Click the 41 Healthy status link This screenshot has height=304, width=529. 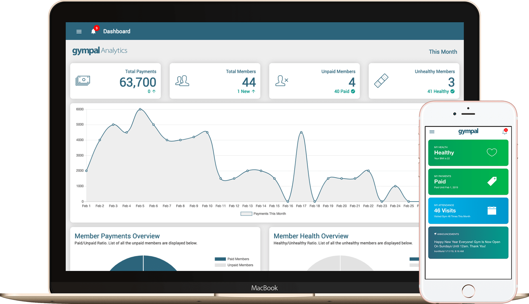click(441, 91)
